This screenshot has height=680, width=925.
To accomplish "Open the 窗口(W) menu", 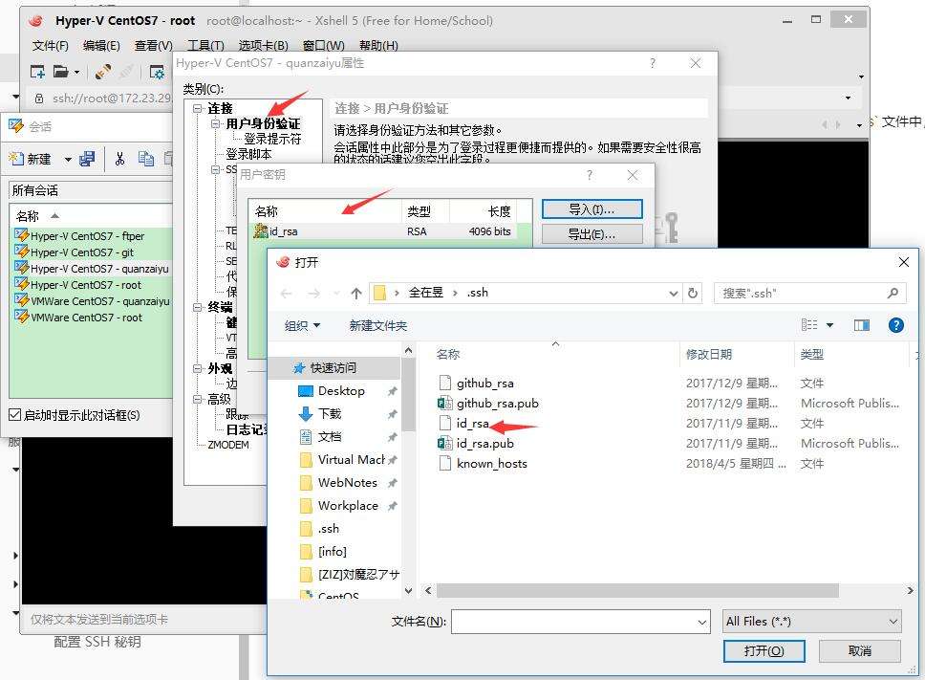I will [323, 46].
